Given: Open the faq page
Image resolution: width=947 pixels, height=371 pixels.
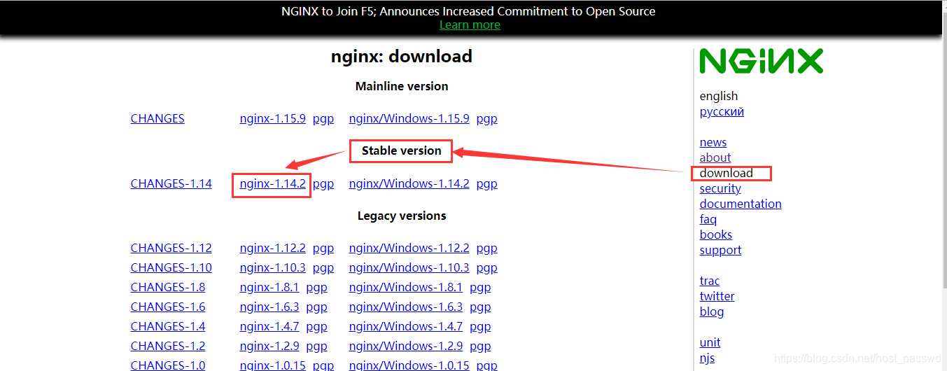Looking at the screenshot, I should (x=708, y=219).
